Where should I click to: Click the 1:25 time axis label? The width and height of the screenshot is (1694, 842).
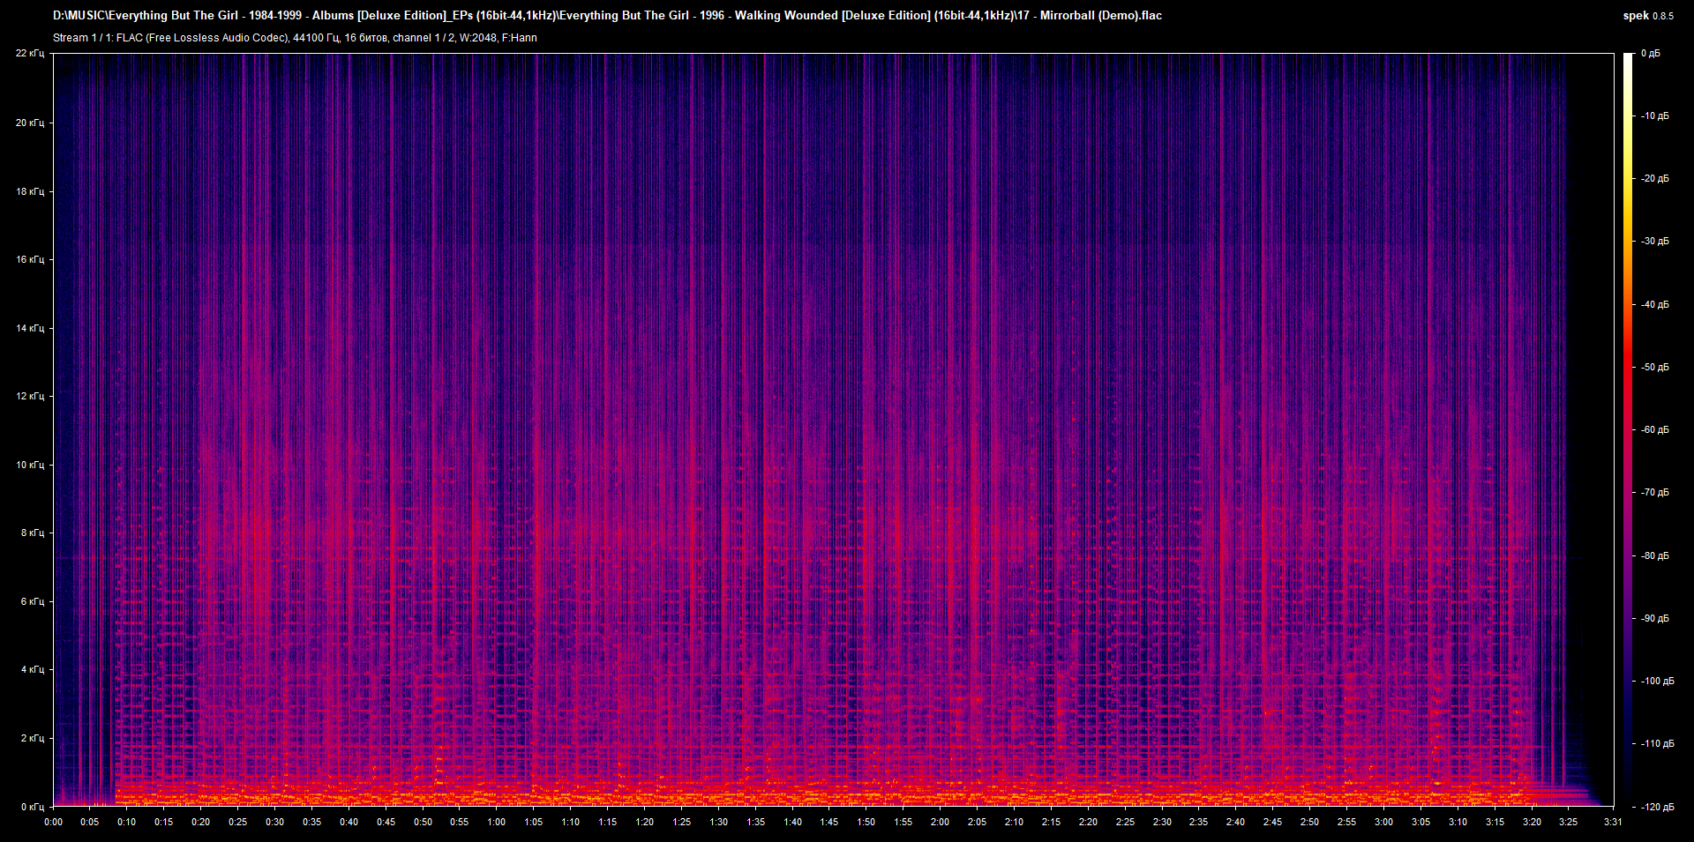[682, 823]
